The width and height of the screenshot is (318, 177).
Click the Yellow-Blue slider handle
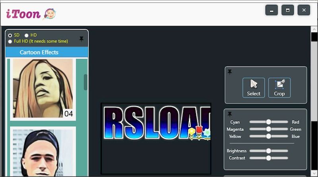coord(269,136)
